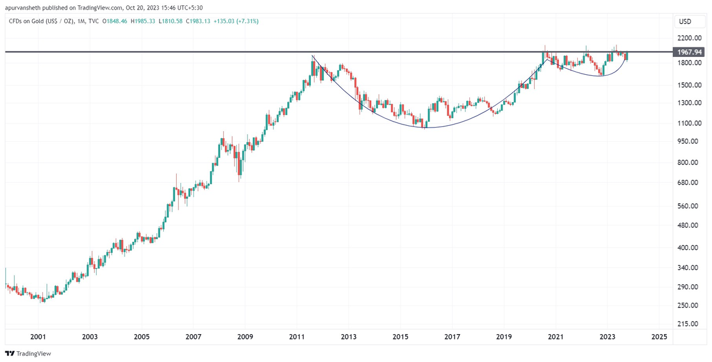Click the 2011 label on the time axis

[x=297, y=337]
